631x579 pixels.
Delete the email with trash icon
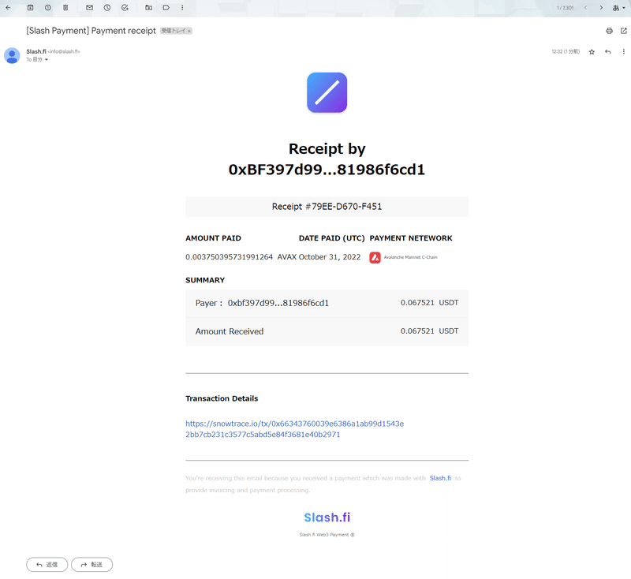pyautogui.click(x=65, y=8)
